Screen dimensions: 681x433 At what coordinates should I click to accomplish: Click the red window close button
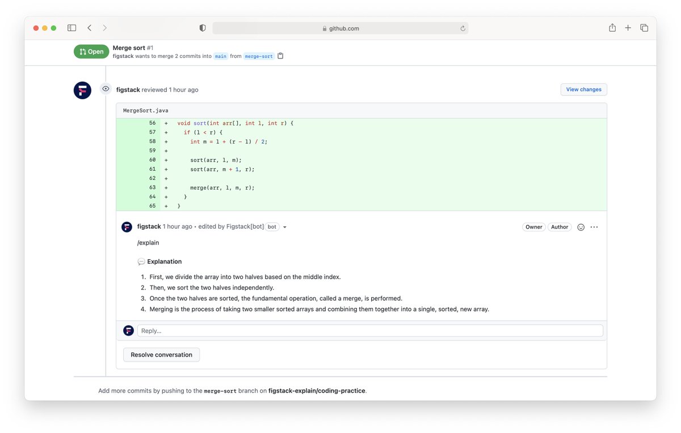tap(36, 28)
